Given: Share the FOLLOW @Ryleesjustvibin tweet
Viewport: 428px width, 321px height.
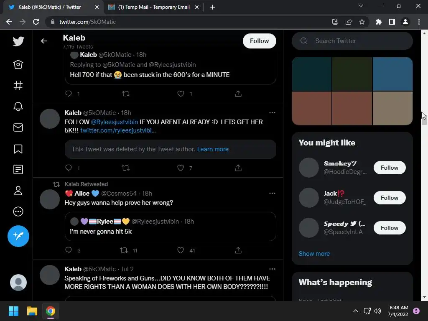Looking at the screenshot, I should 238,168.
